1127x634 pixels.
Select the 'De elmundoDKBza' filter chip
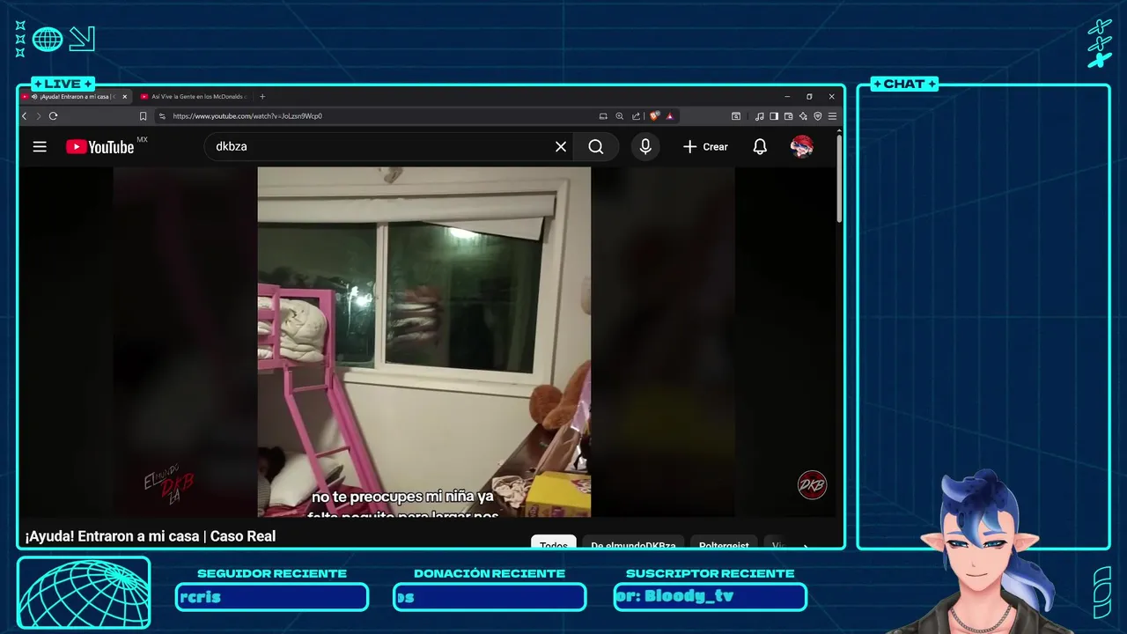click(633, 543)
